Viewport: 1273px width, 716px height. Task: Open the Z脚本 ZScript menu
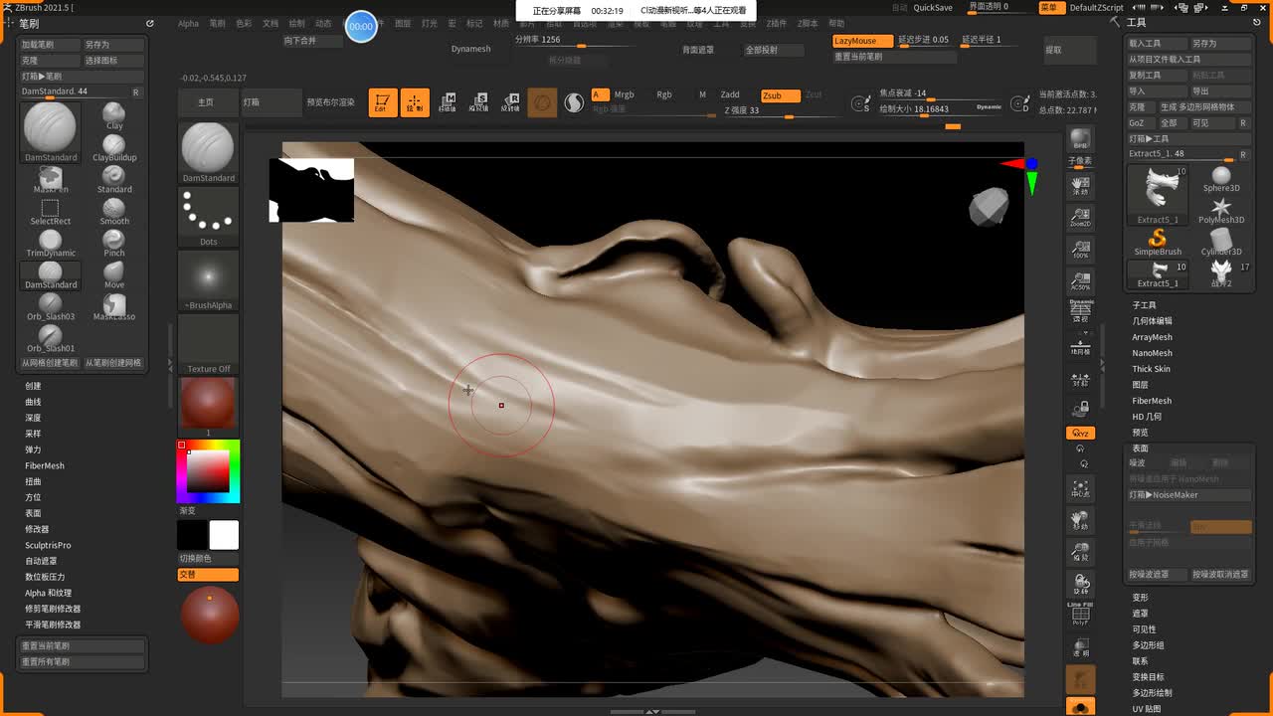tap(808, 23)
